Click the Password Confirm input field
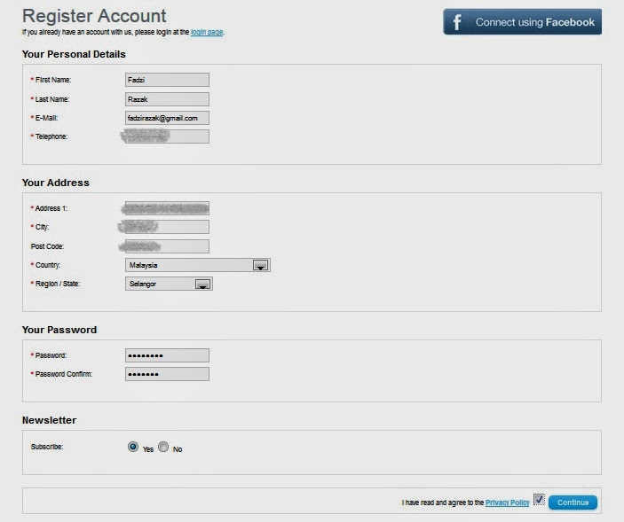The width and height of the screenshot is (624, 522). pyautogui.click(x=167, y=374)
